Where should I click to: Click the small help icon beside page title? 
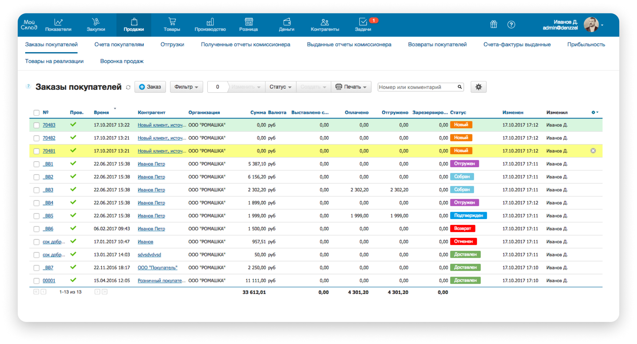[x=28, y=86]
